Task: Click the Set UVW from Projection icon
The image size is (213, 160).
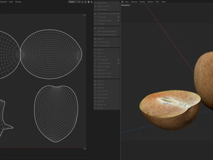Action: tap(95, 14)
